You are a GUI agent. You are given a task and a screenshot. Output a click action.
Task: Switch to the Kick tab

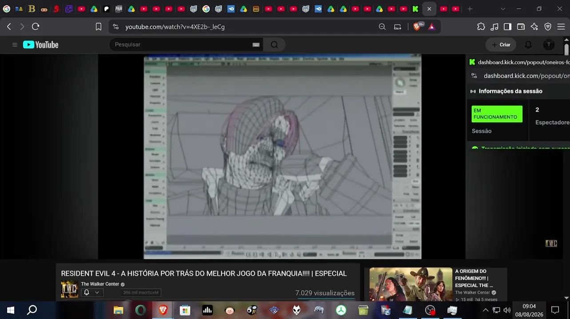(415, 9)
